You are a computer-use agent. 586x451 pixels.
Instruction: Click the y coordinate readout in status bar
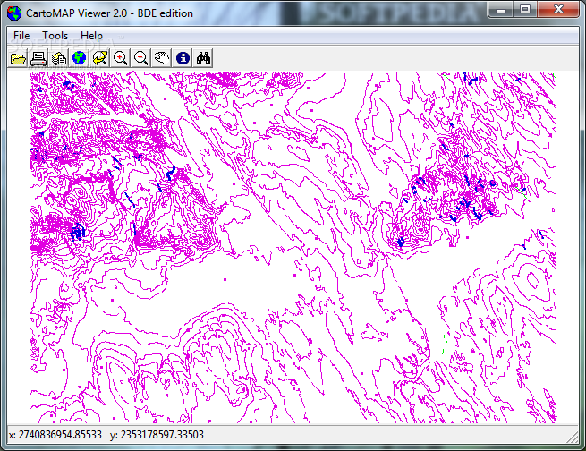157,435
